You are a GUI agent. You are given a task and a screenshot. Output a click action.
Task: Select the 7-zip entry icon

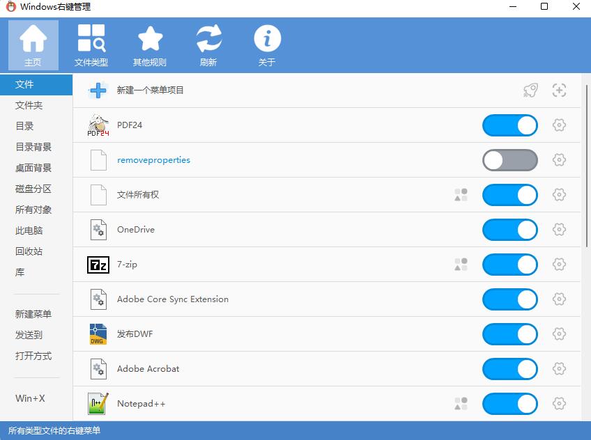point(98,265)
